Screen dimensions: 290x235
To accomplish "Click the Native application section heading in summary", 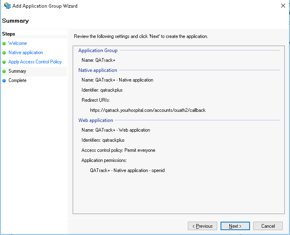I will pos(98,70).
